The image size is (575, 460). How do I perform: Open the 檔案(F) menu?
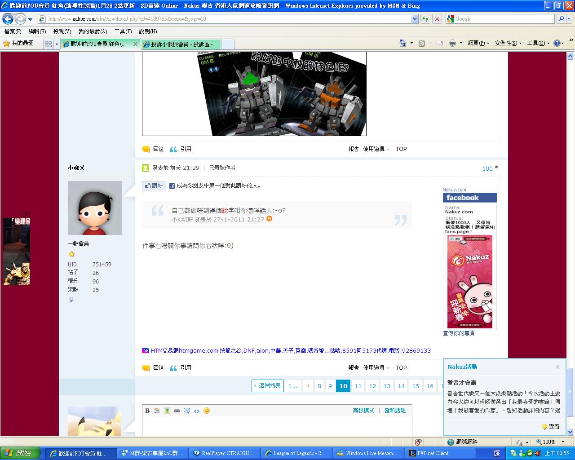tap(13, 31)
